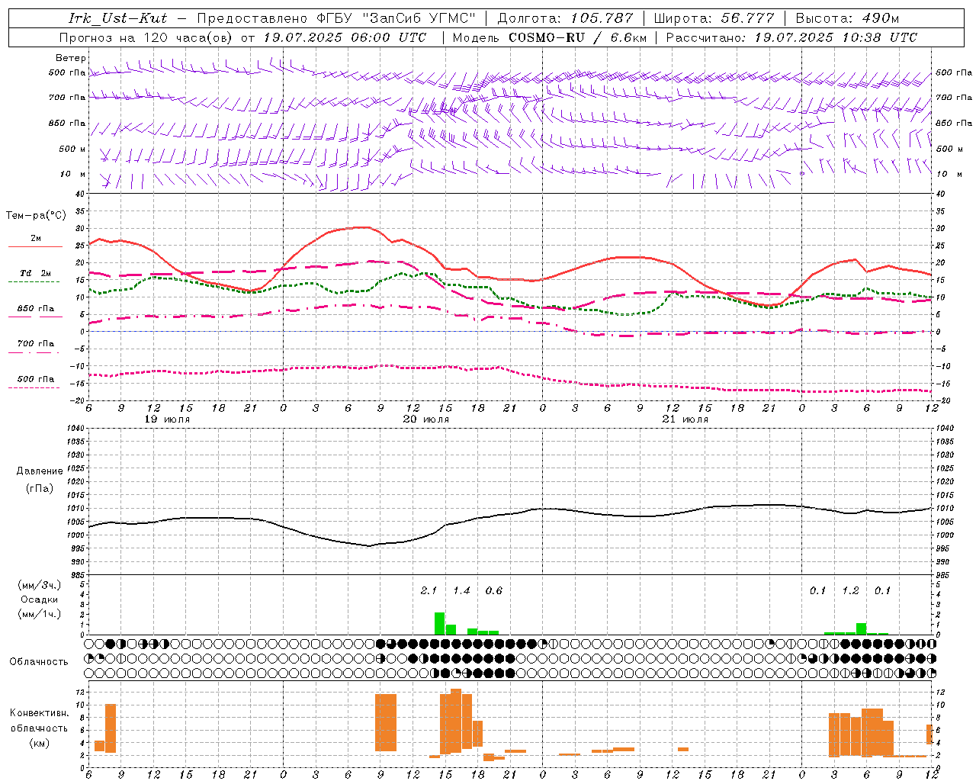
Task: Click the 0.6 precipitation total value
Action: pyautogui.click(x=494, y=590)
